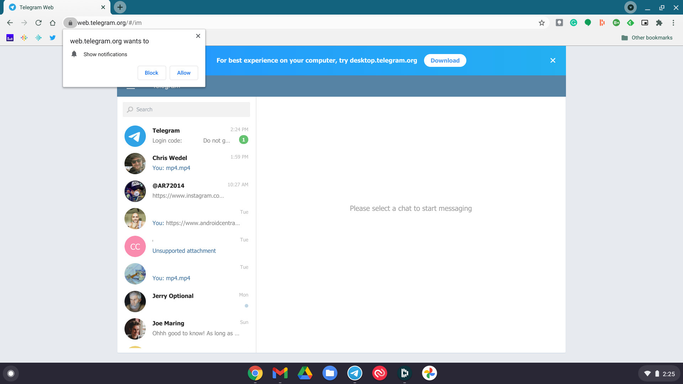Bookmark this page with star icon
683x384 pixels.
pyautogui.click(x=541, y=23)
